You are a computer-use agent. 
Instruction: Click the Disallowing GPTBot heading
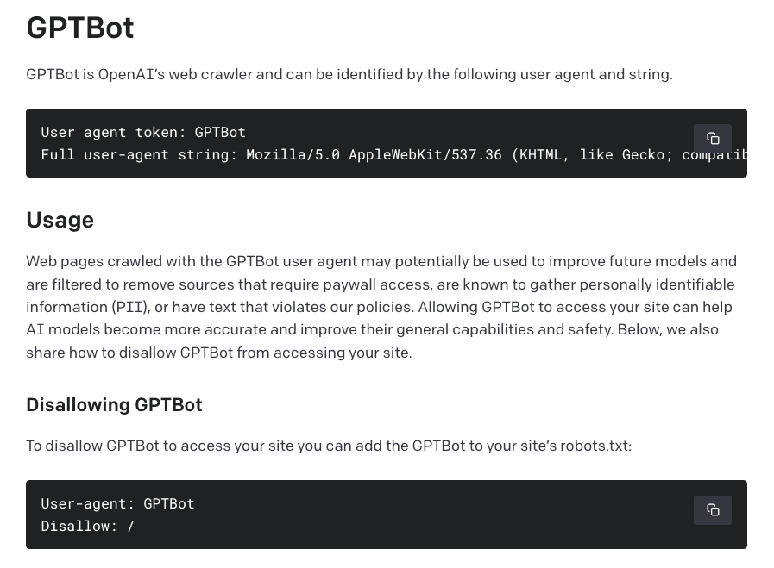pos(114,405)
